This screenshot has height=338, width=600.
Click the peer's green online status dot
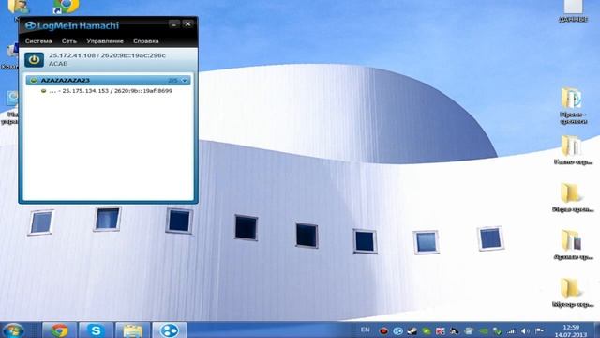pos(44,91)
